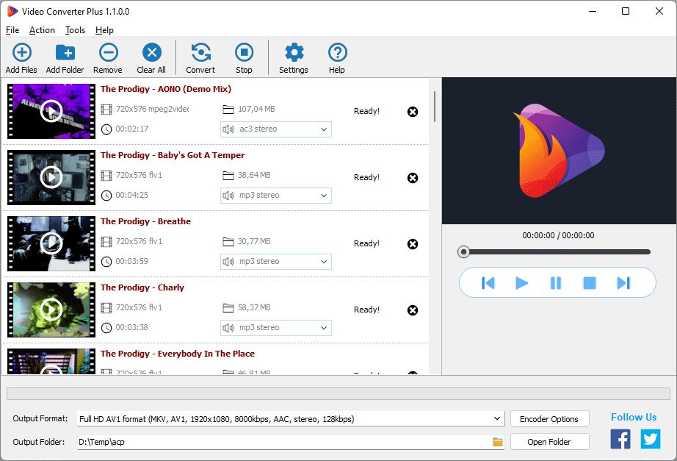
Task: Click the pause button in the player
Action: (557, 282)
